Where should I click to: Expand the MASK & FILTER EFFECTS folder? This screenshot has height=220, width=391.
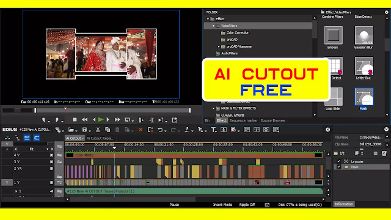click(x=213, y=109)
